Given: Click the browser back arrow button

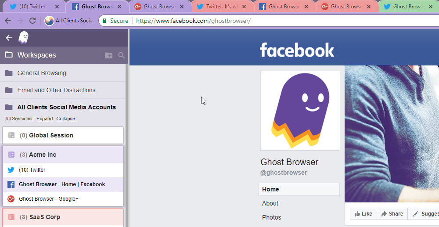Looking at the screenshot, I should 8,21.
